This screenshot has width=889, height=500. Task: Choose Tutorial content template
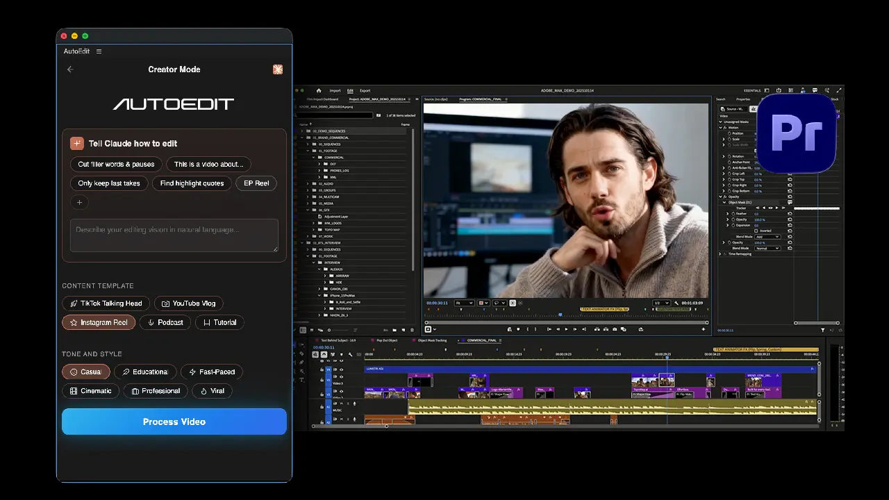click(x=219, y=322)
